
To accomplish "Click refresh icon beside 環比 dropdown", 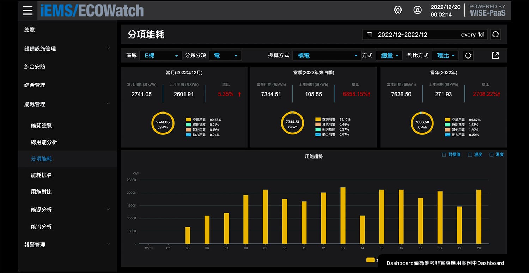I will click(x=468, y=55).
